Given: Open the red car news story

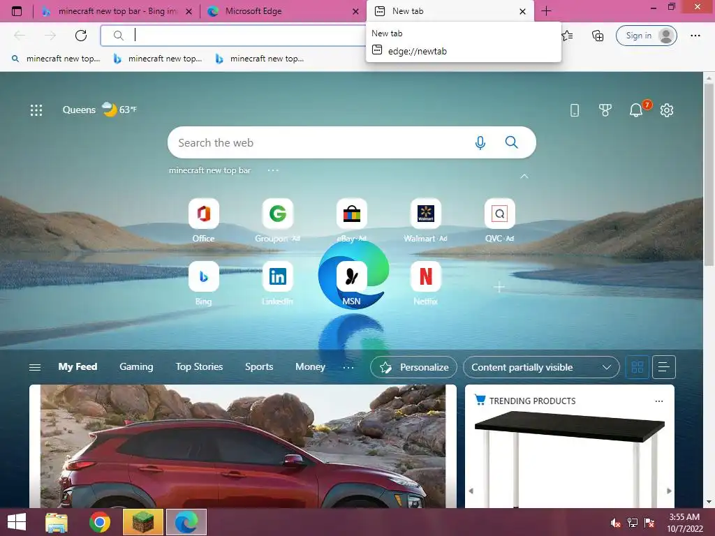Looking at the screenshot, I should [x=243, y=446].
